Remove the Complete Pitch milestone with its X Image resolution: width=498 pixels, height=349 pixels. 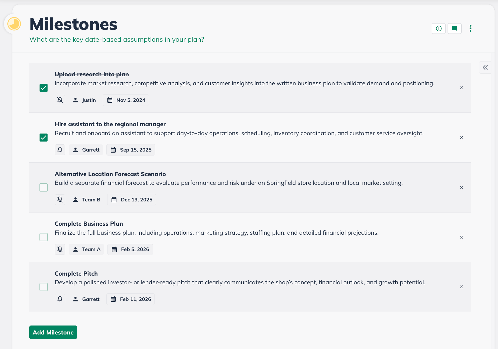coord(461,287)
